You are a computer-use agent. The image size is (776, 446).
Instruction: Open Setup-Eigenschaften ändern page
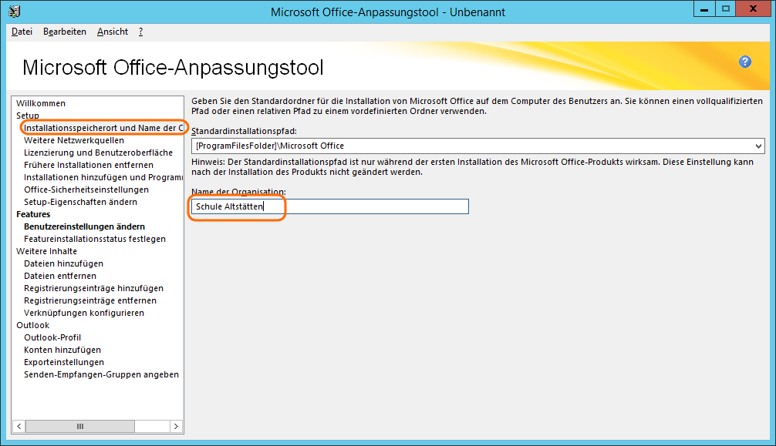(x=80, y=202)
